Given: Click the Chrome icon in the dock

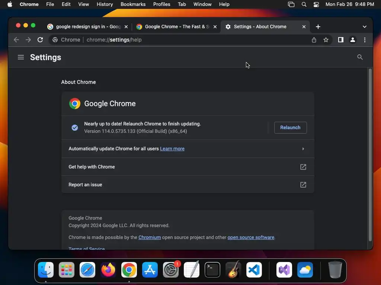Looking at the screenshot, I should (129, 270).
